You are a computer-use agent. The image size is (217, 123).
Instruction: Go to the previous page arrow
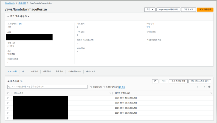tap(198, 87)
